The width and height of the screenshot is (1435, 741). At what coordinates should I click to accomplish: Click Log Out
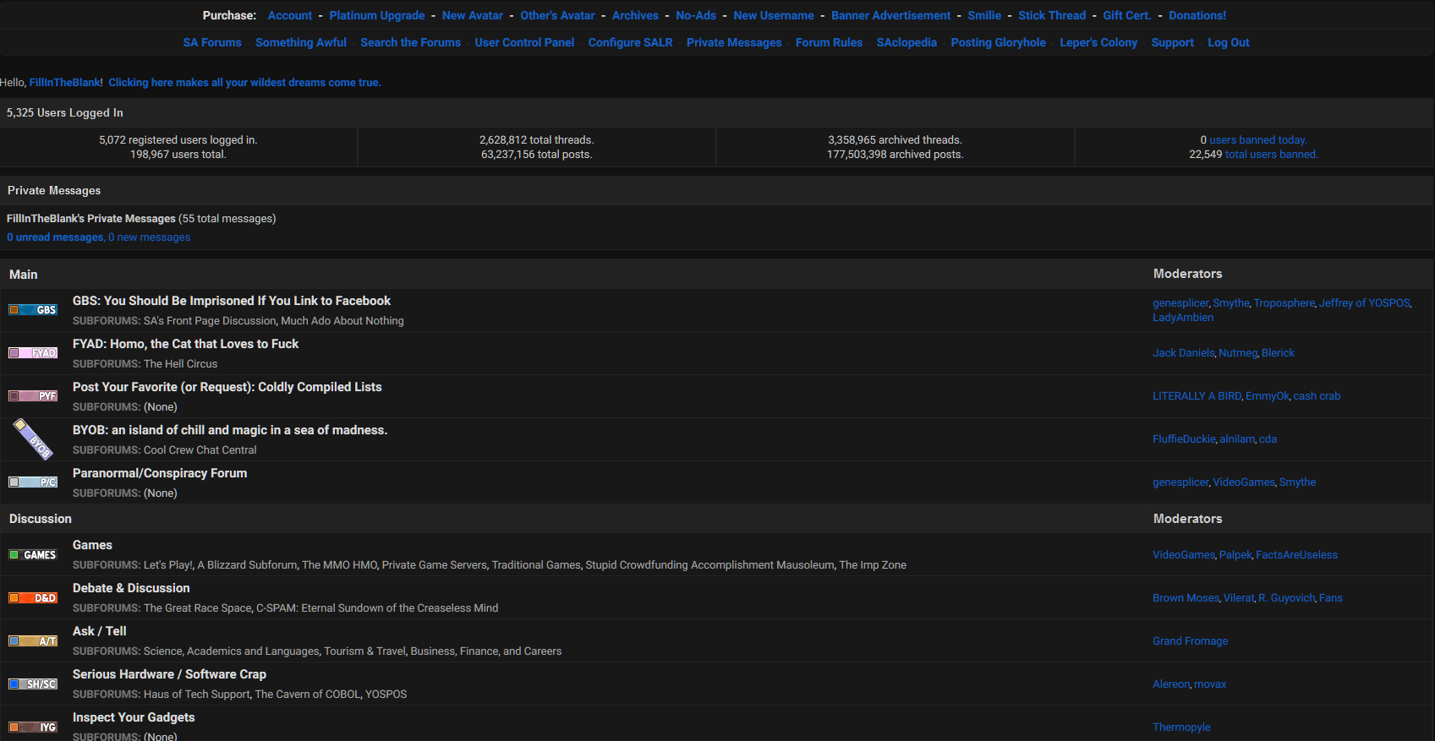pos(1228,42)
